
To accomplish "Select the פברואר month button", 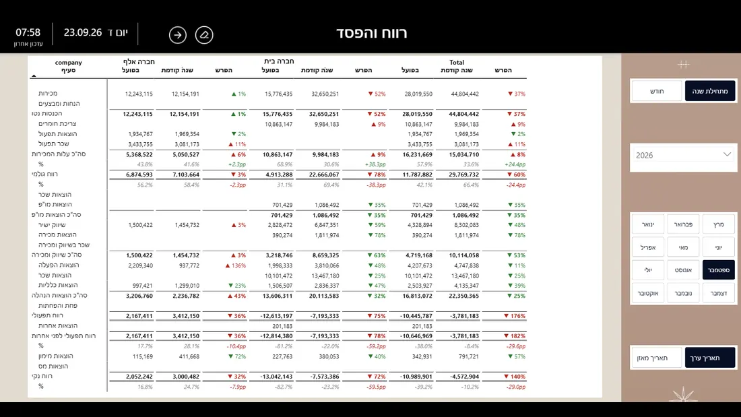I will coord(683,224).
